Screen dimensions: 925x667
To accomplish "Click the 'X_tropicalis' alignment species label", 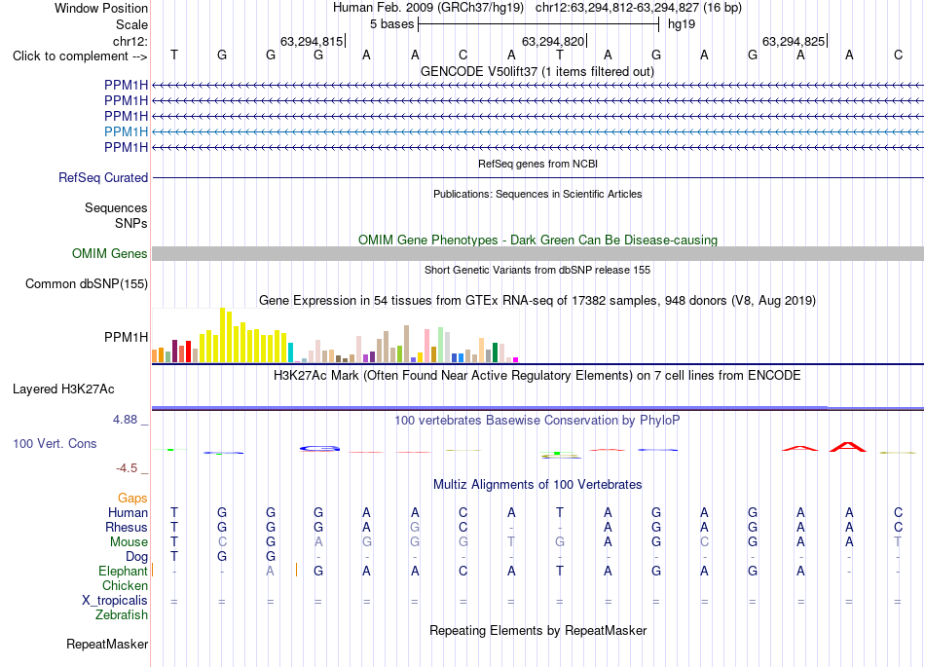I will [115, 601].
